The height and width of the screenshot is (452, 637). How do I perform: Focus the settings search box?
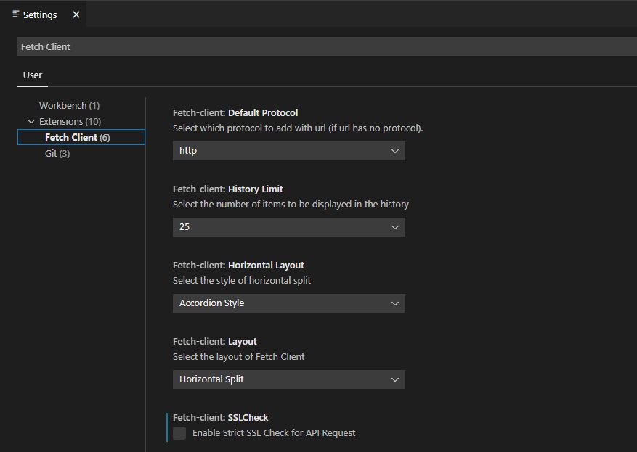coord(327,46)
